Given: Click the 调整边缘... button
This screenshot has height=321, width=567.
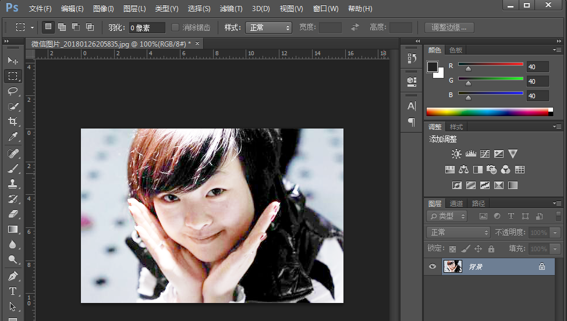Looking at the screenshot, I should click(449, 27).
